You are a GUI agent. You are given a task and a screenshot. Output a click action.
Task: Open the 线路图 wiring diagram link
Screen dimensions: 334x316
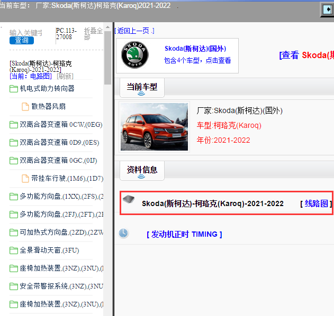coord(316,203)
